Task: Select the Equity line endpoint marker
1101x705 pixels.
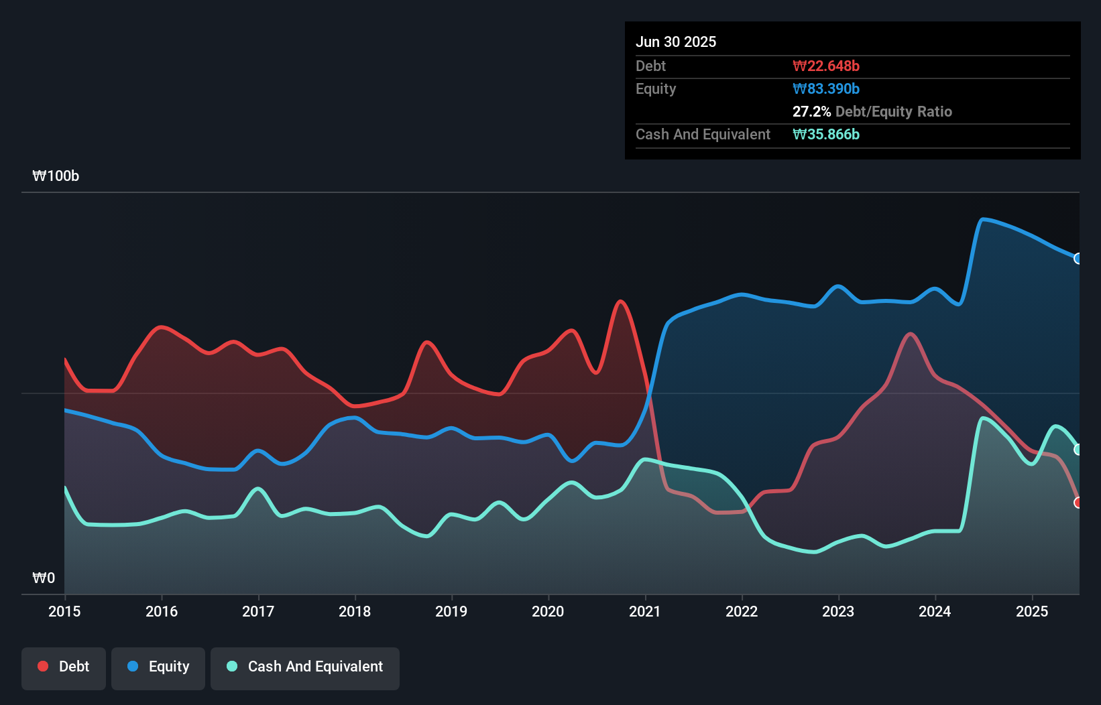Action: click(x=1078, y=259)
